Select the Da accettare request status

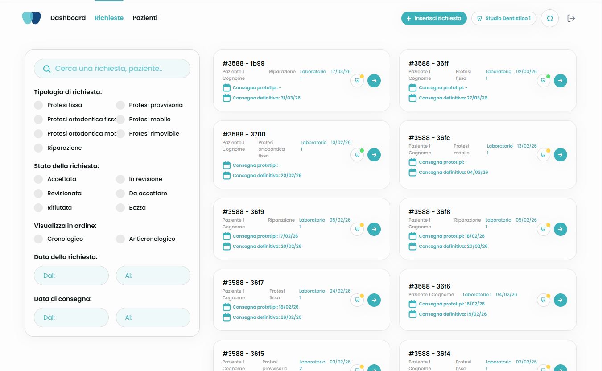120,193
